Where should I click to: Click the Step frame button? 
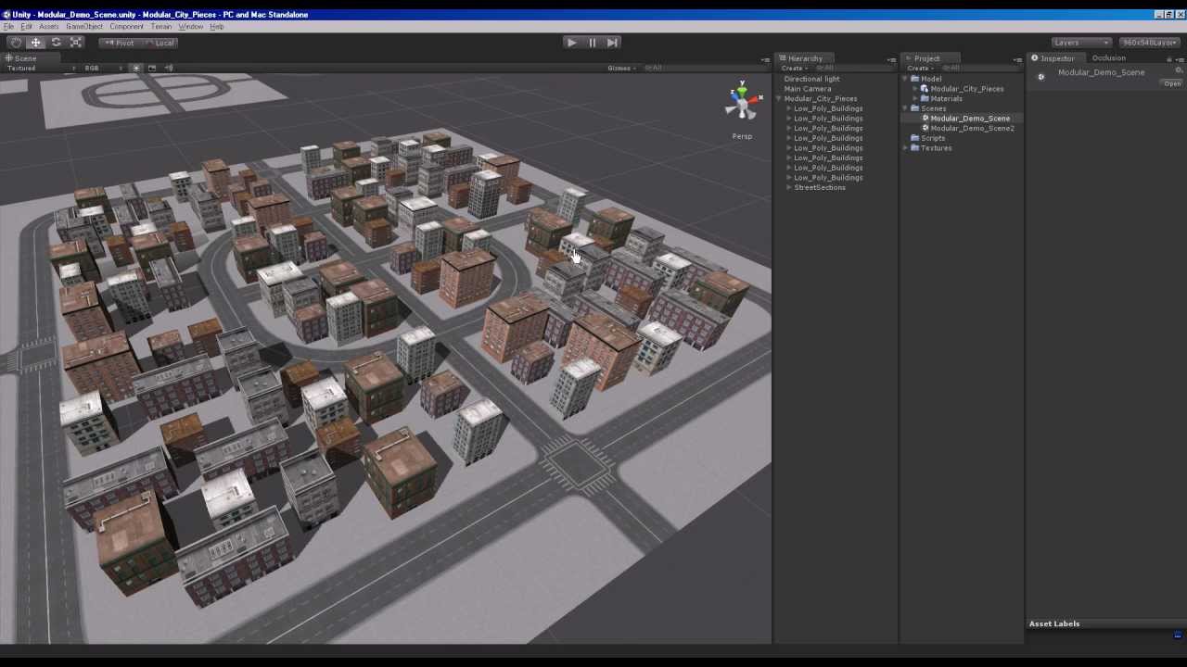(x=612, y=43)
